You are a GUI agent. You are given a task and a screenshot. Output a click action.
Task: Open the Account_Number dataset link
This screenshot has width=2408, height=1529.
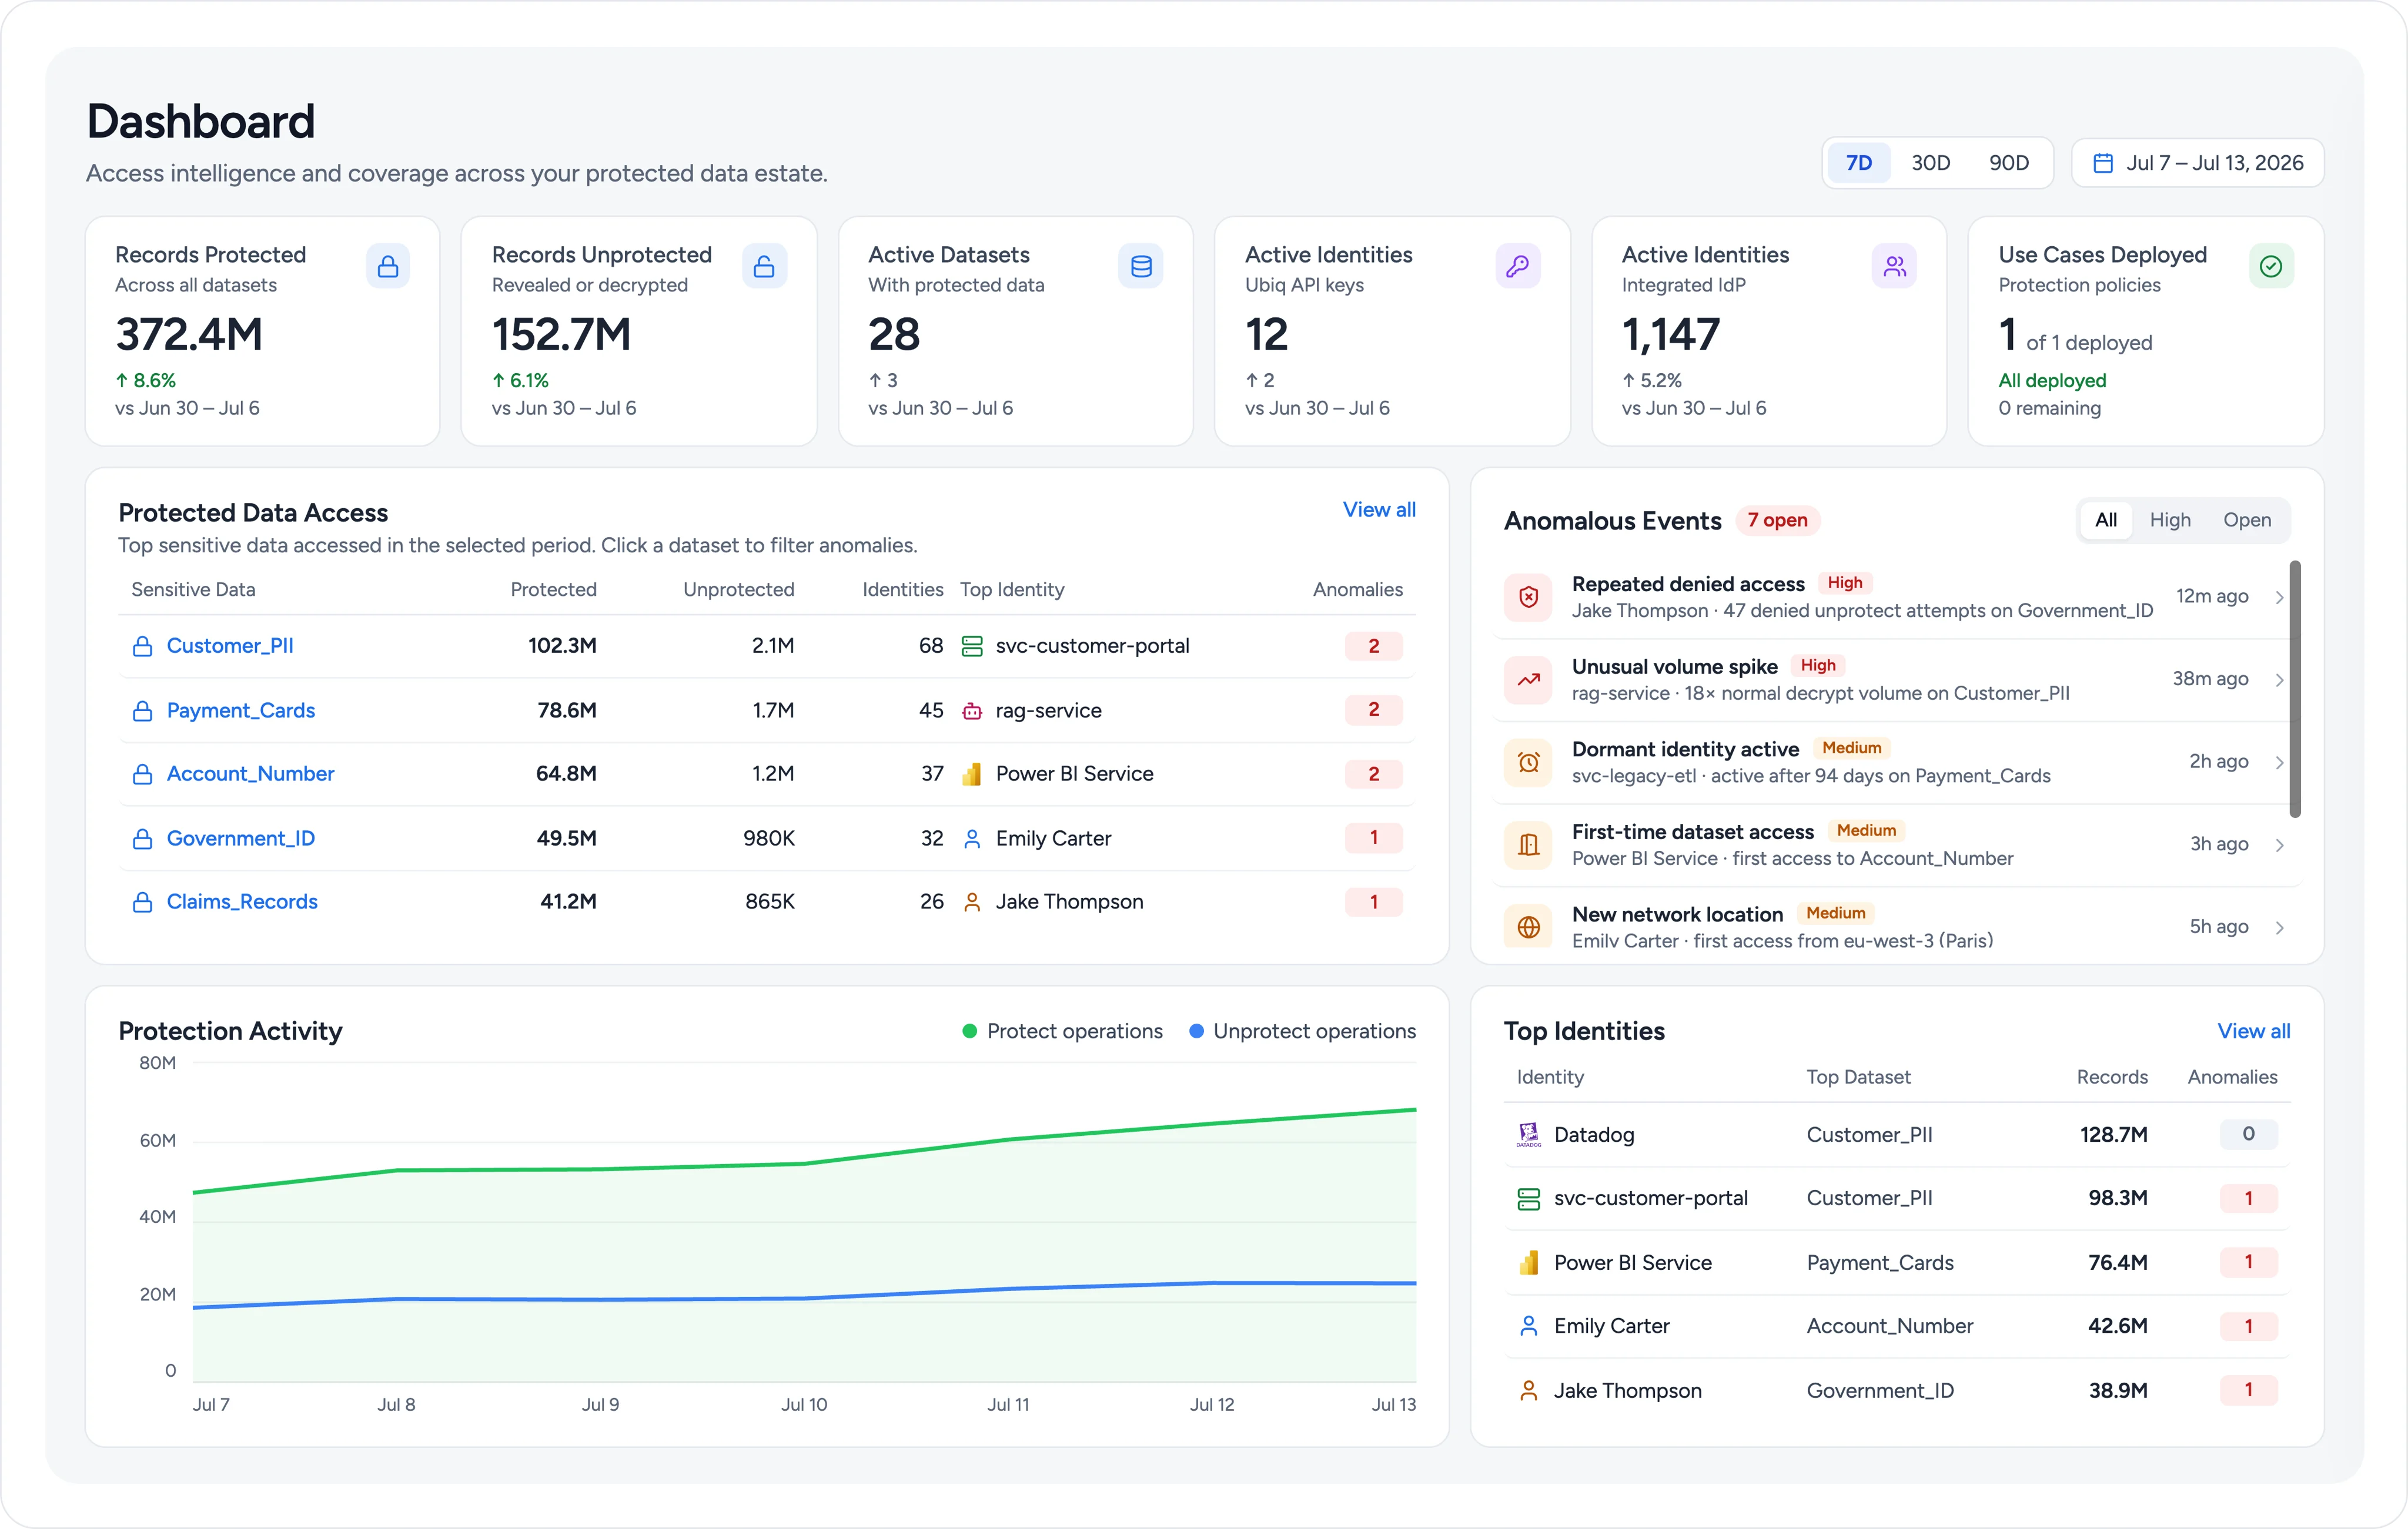click(250, 773)
